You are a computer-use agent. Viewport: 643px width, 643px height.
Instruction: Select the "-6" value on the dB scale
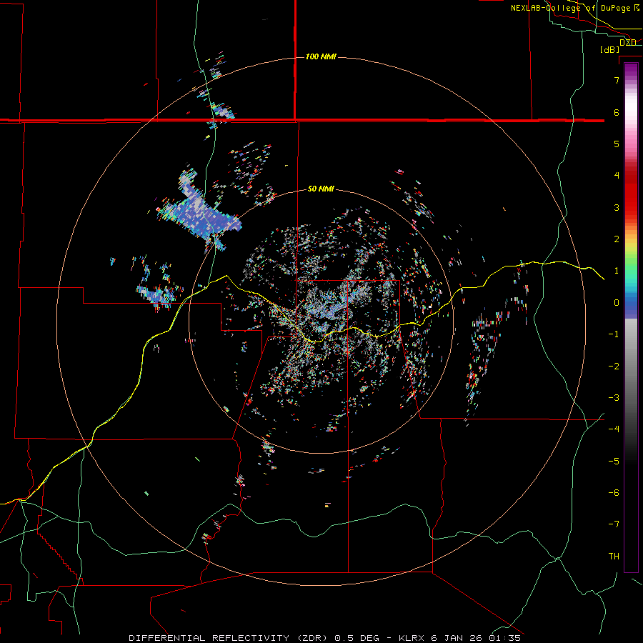614,493
